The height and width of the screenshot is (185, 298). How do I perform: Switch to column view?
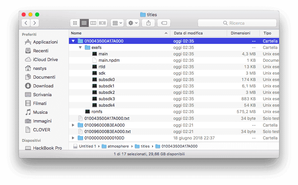[x=93, y=23]
